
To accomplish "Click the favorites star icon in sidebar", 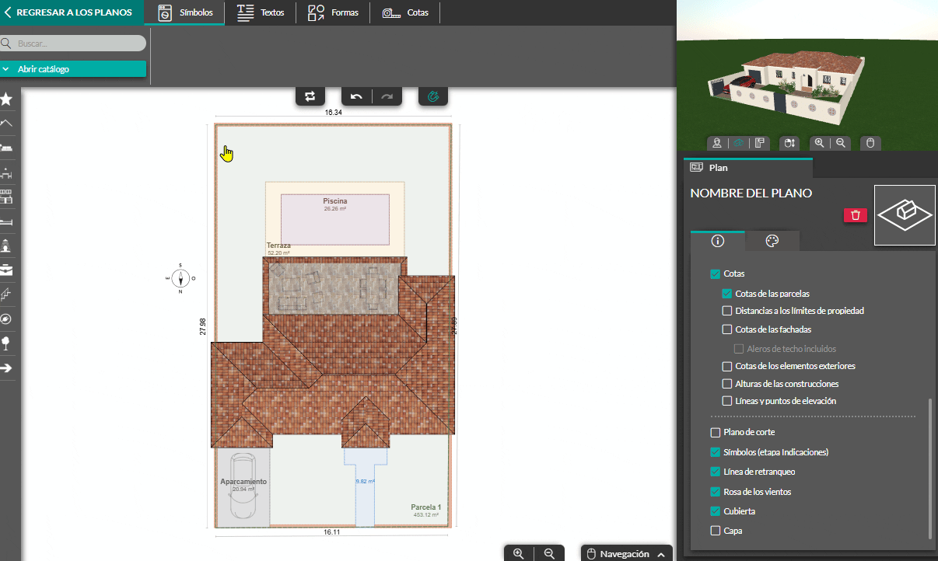I will tap(6, 99).
